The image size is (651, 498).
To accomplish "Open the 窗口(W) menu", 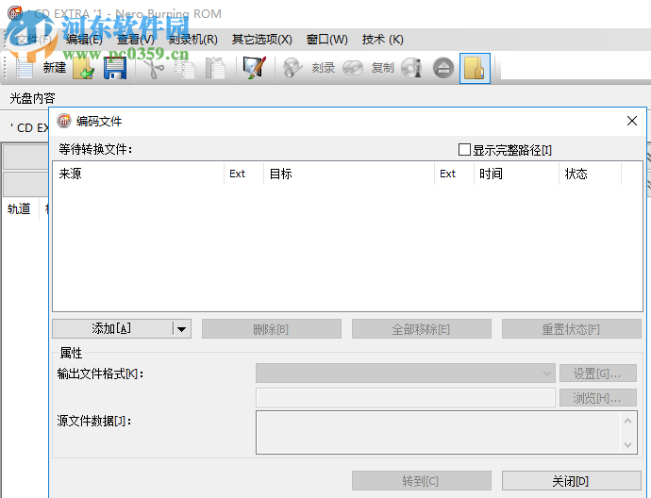I will 327,40.
